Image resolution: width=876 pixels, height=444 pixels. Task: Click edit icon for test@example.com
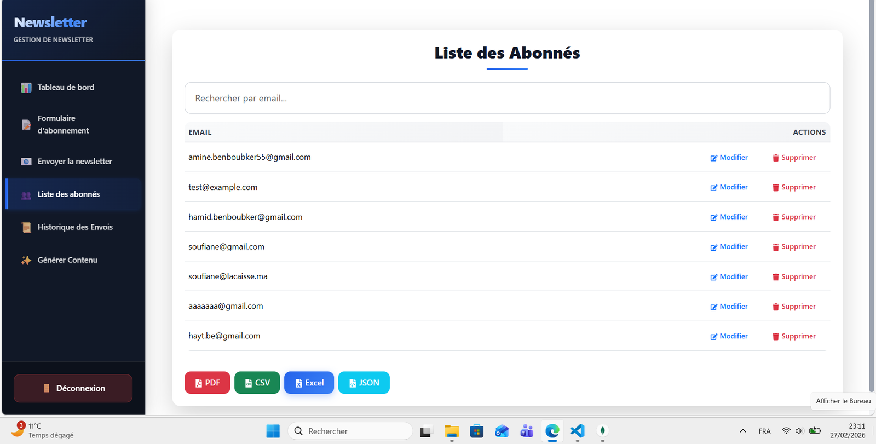(x=713, y=188)
